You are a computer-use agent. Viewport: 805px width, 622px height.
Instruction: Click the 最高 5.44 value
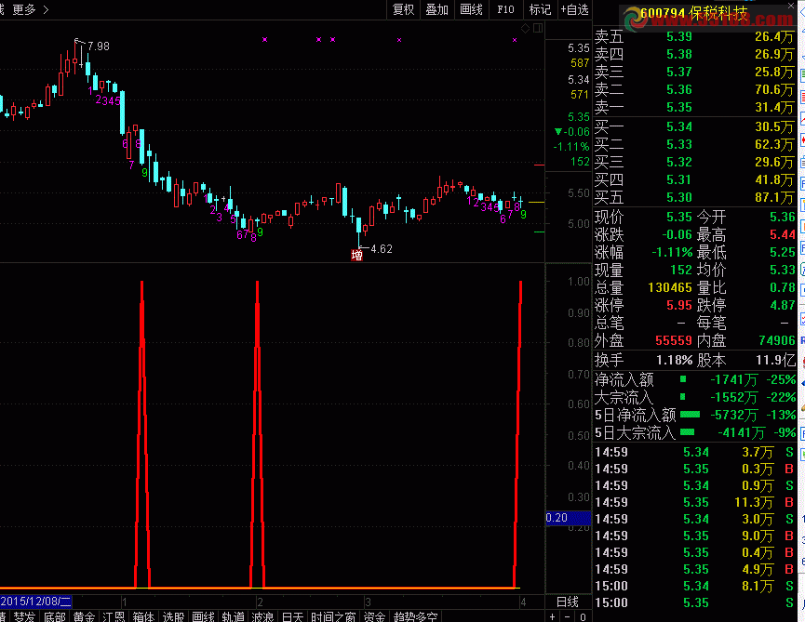click(x=783, y=235)
